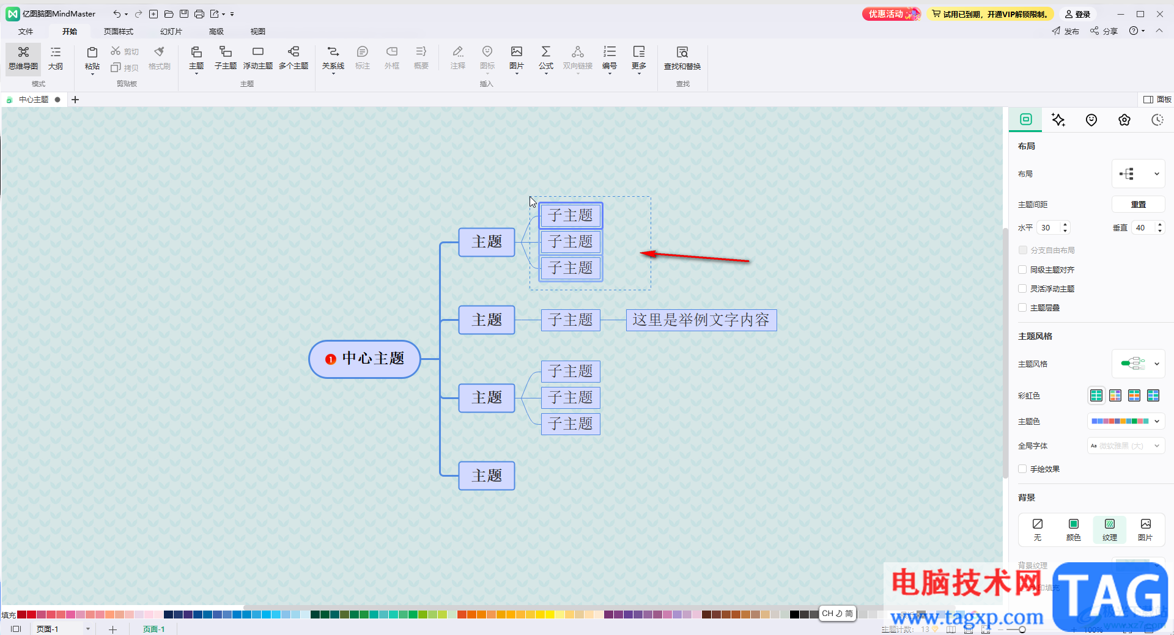The image size is (1174, 635).
Task: Insert multiple topics (多个主题)
Action: point(293,59)
